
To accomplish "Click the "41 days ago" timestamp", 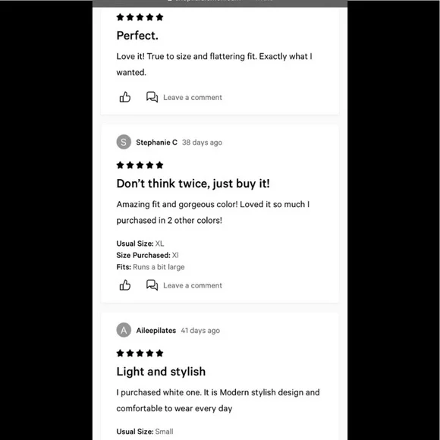I will [x=200, y=331].
